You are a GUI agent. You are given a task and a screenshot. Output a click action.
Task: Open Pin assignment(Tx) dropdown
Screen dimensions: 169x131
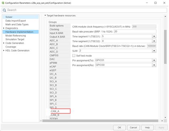pos(154,60)
